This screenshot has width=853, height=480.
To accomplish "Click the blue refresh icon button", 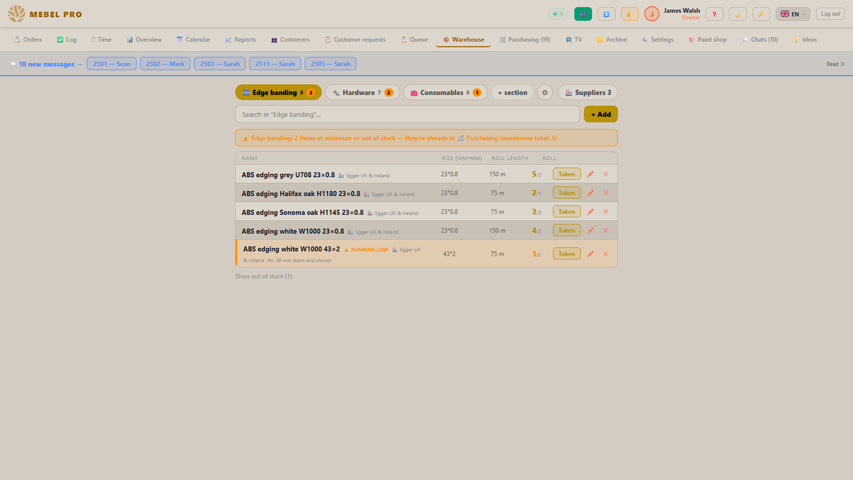I will (x=606, y=14).
